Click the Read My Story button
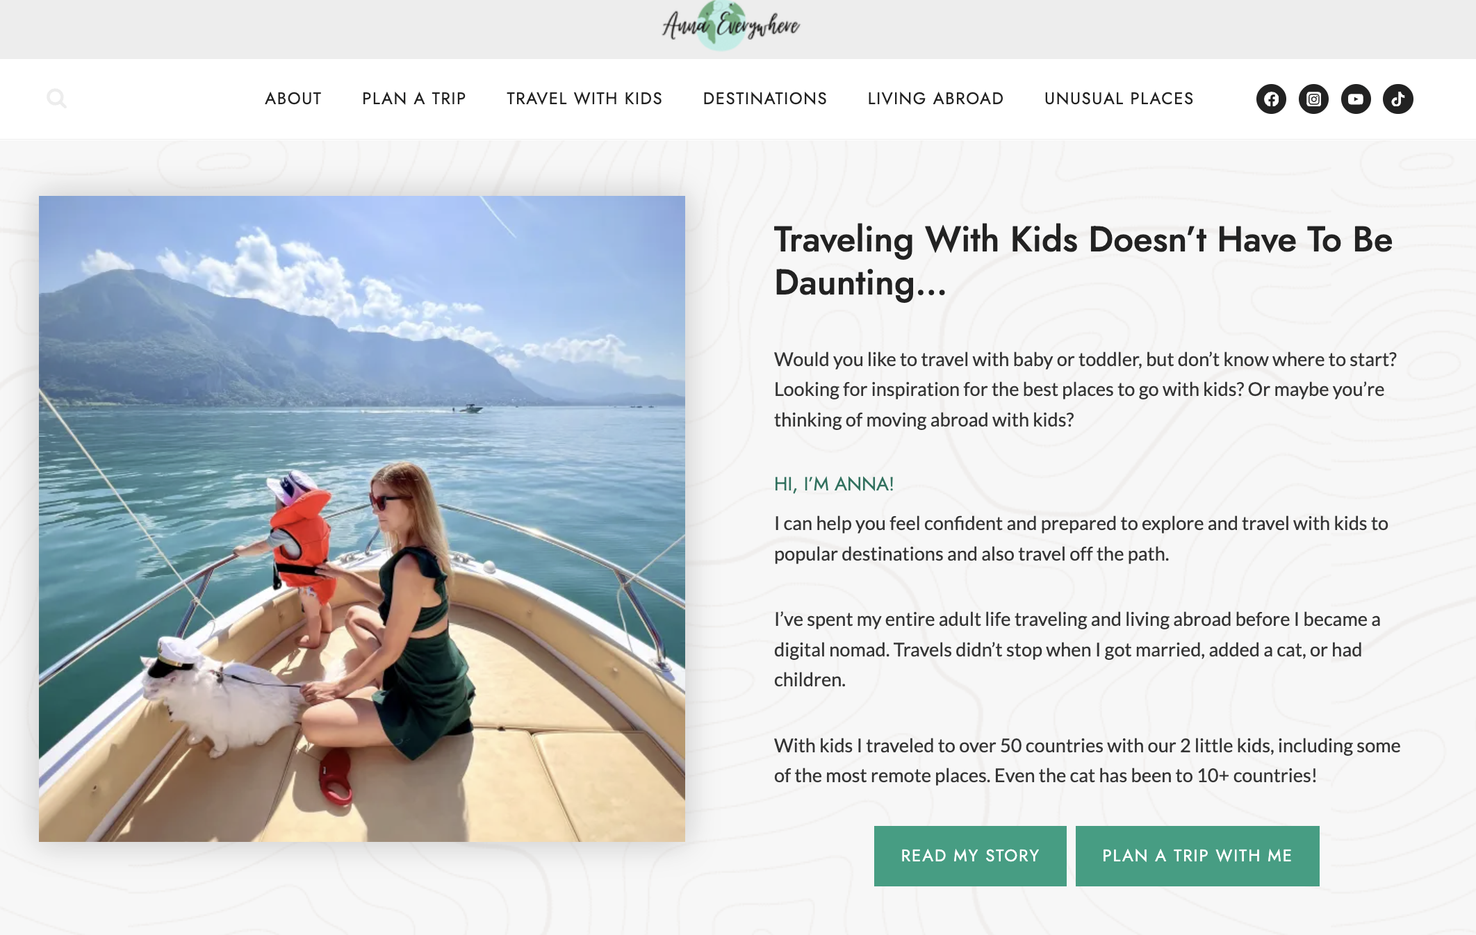 click(x=970, y=856)
